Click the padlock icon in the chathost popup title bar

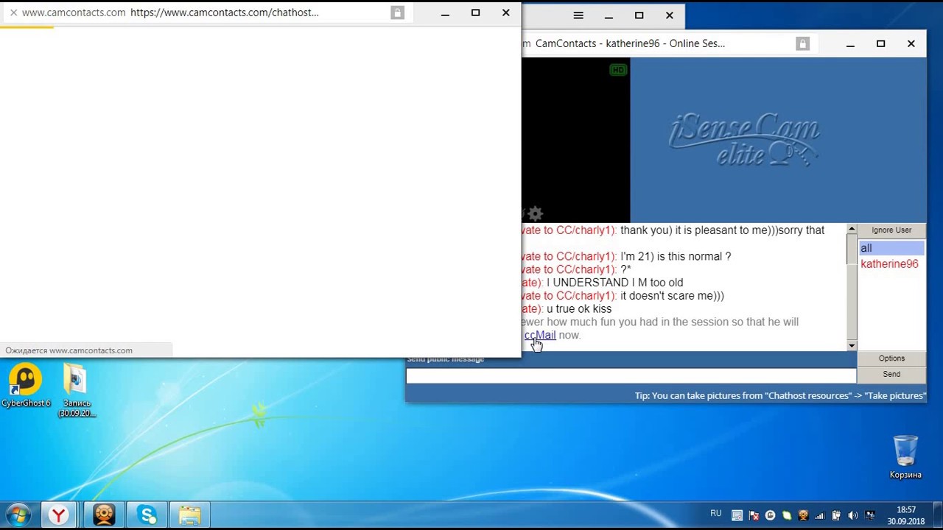397,13
